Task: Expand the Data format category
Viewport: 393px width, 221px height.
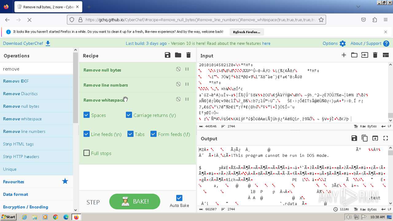Action: pos(37,194)
